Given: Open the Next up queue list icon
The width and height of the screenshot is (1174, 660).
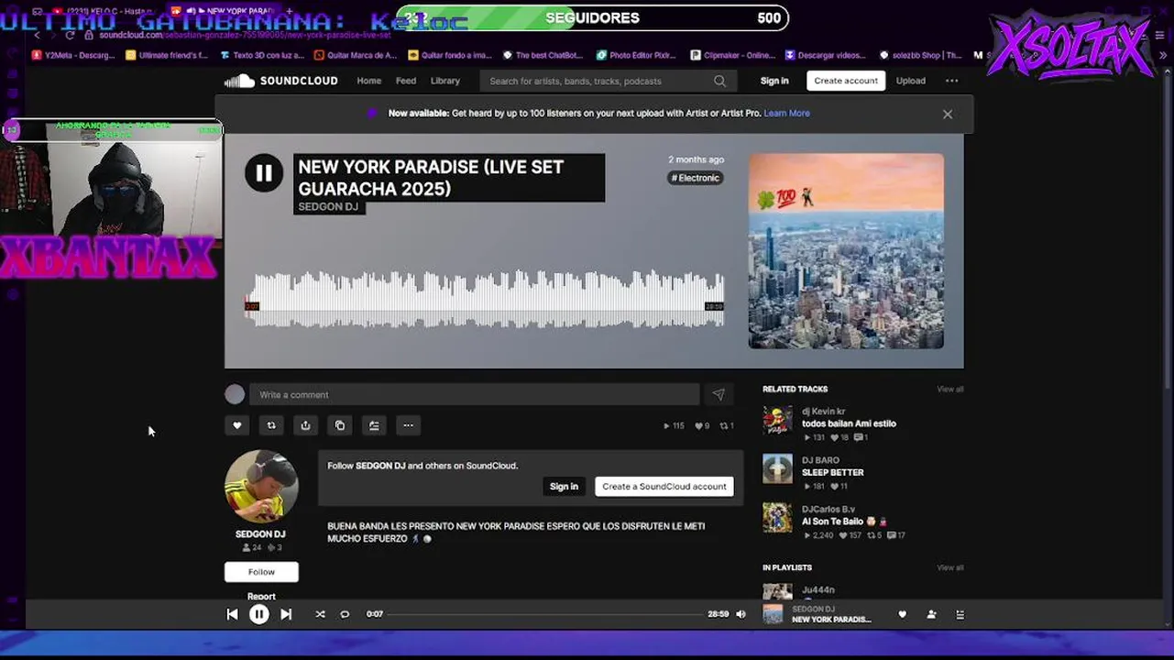Looking at the screenshot, I should coord(960,614).
